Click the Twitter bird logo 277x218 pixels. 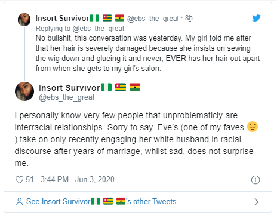[x=256, y=18]
